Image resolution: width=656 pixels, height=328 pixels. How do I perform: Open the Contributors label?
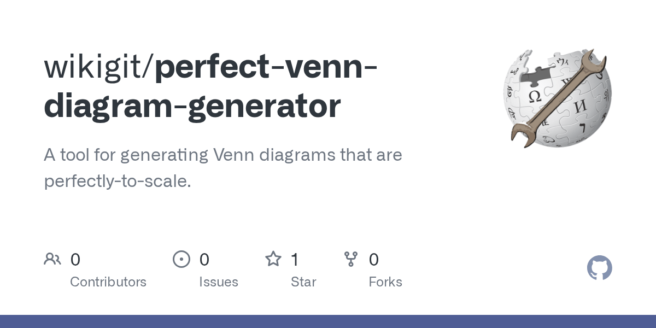coord(108,282)
